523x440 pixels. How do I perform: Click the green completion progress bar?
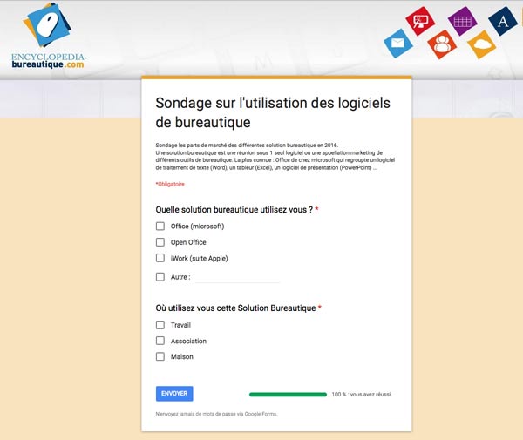tap(288, 394)
